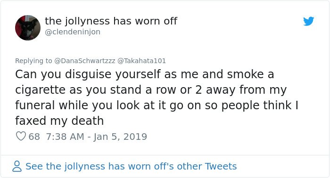Click the 7:38 AM - Jan 5, 2019 timestamp

click(96, 137)
